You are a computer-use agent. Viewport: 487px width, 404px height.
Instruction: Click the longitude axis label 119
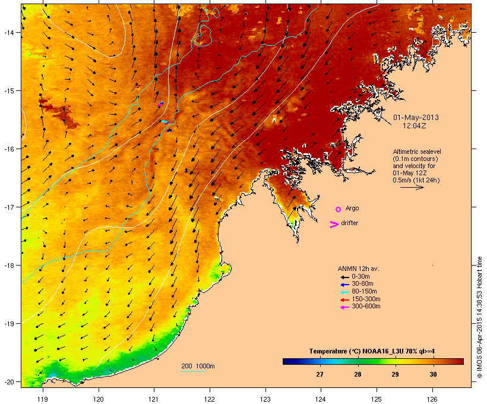[43, 399]
